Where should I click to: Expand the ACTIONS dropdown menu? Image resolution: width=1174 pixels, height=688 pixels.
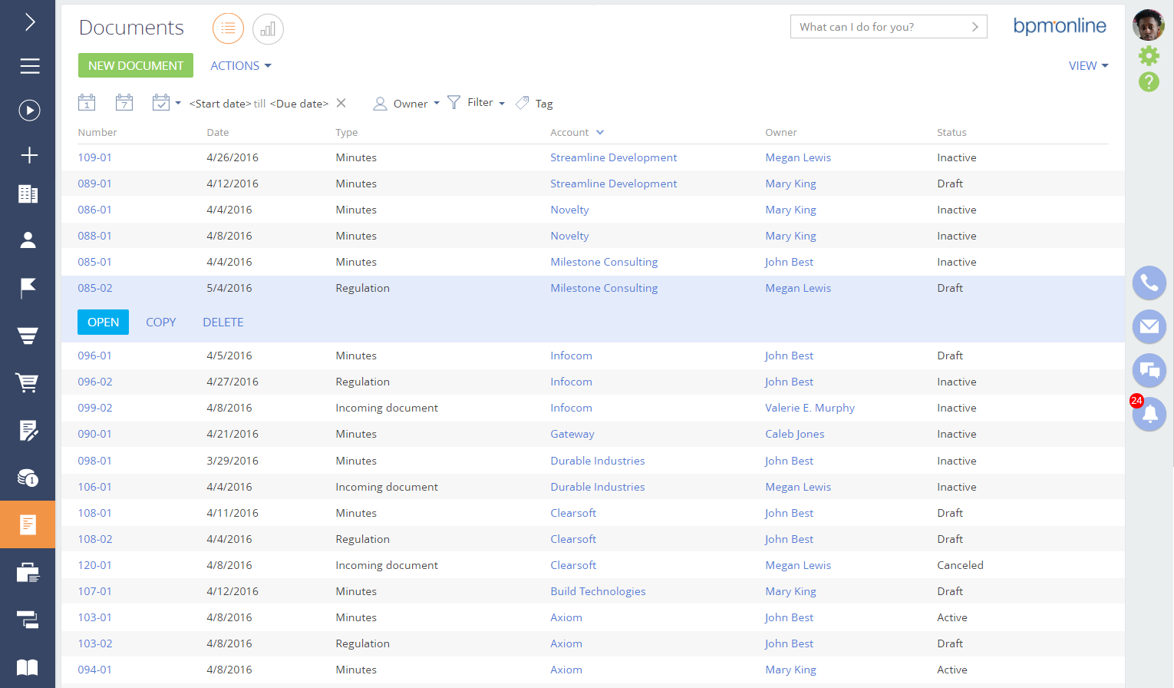pyautogui.click(x=241, y=66)
